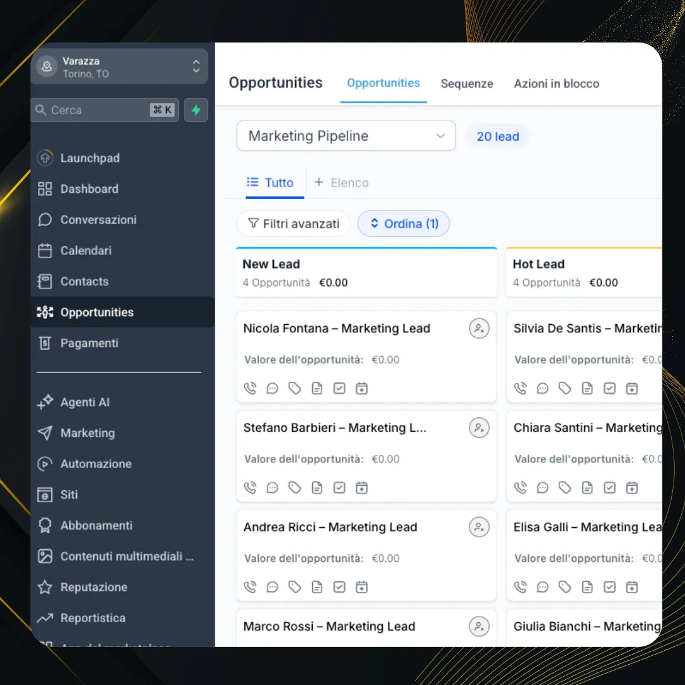This screenshot has width=685, height=685.
Task: Open Filtri avanzati filters
Action: tap(293, 224)
